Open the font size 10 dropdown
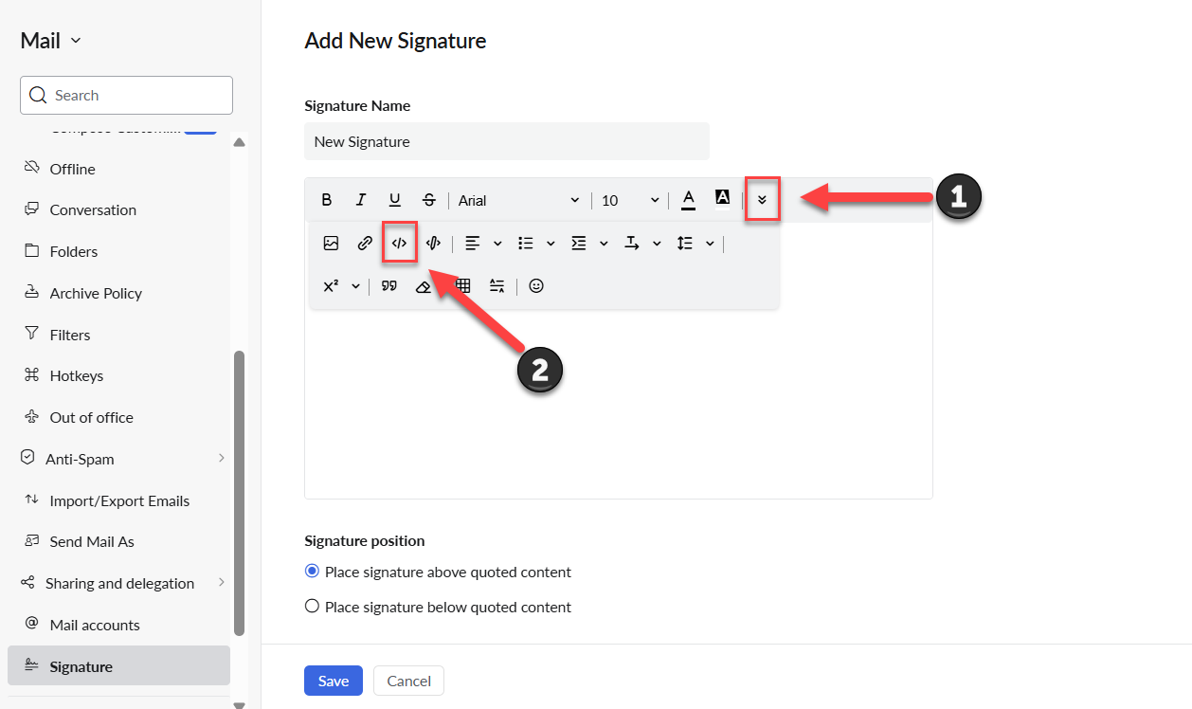 pos(630,200)
